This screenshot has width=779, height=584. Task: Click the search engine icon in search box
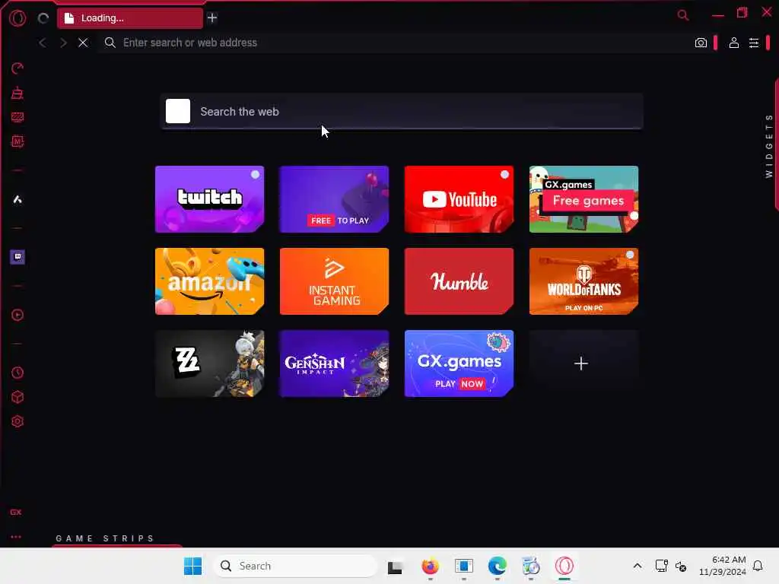[x=178, y=111]
